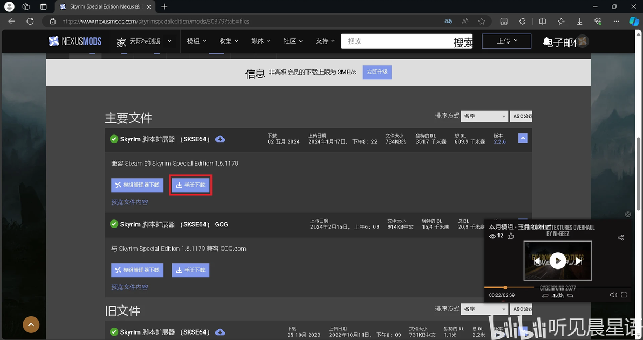Open the favorites list icon
The height and width of the screenshot is (340, 643).
(561, 22)
